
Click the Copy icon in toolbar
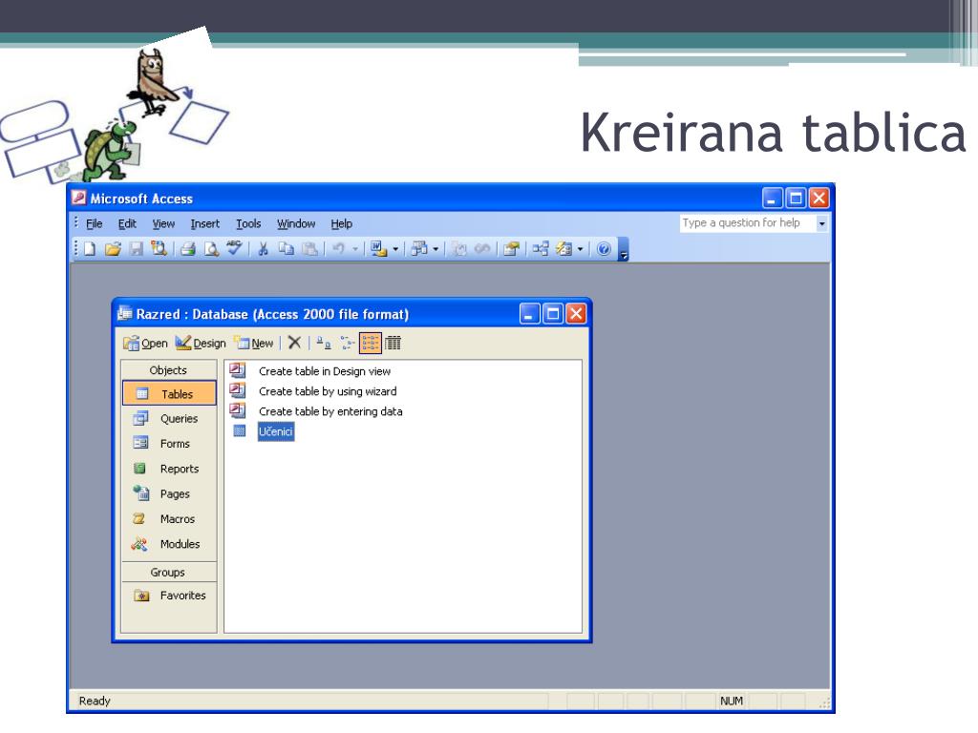tap(287, 249)
